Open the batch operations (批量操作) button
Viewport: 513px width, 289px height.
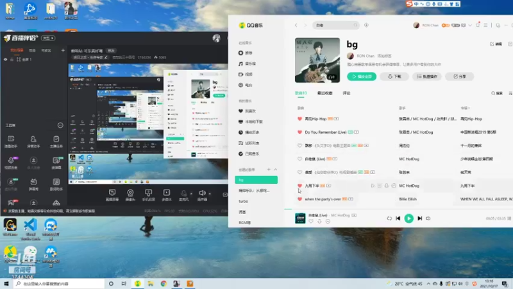click(427, 76)
